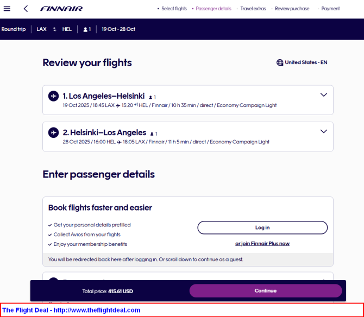364x317 pixels.
Task: Click the plane icon beside Los Angeles–Helsinki
Action: [x=53, y=96]
